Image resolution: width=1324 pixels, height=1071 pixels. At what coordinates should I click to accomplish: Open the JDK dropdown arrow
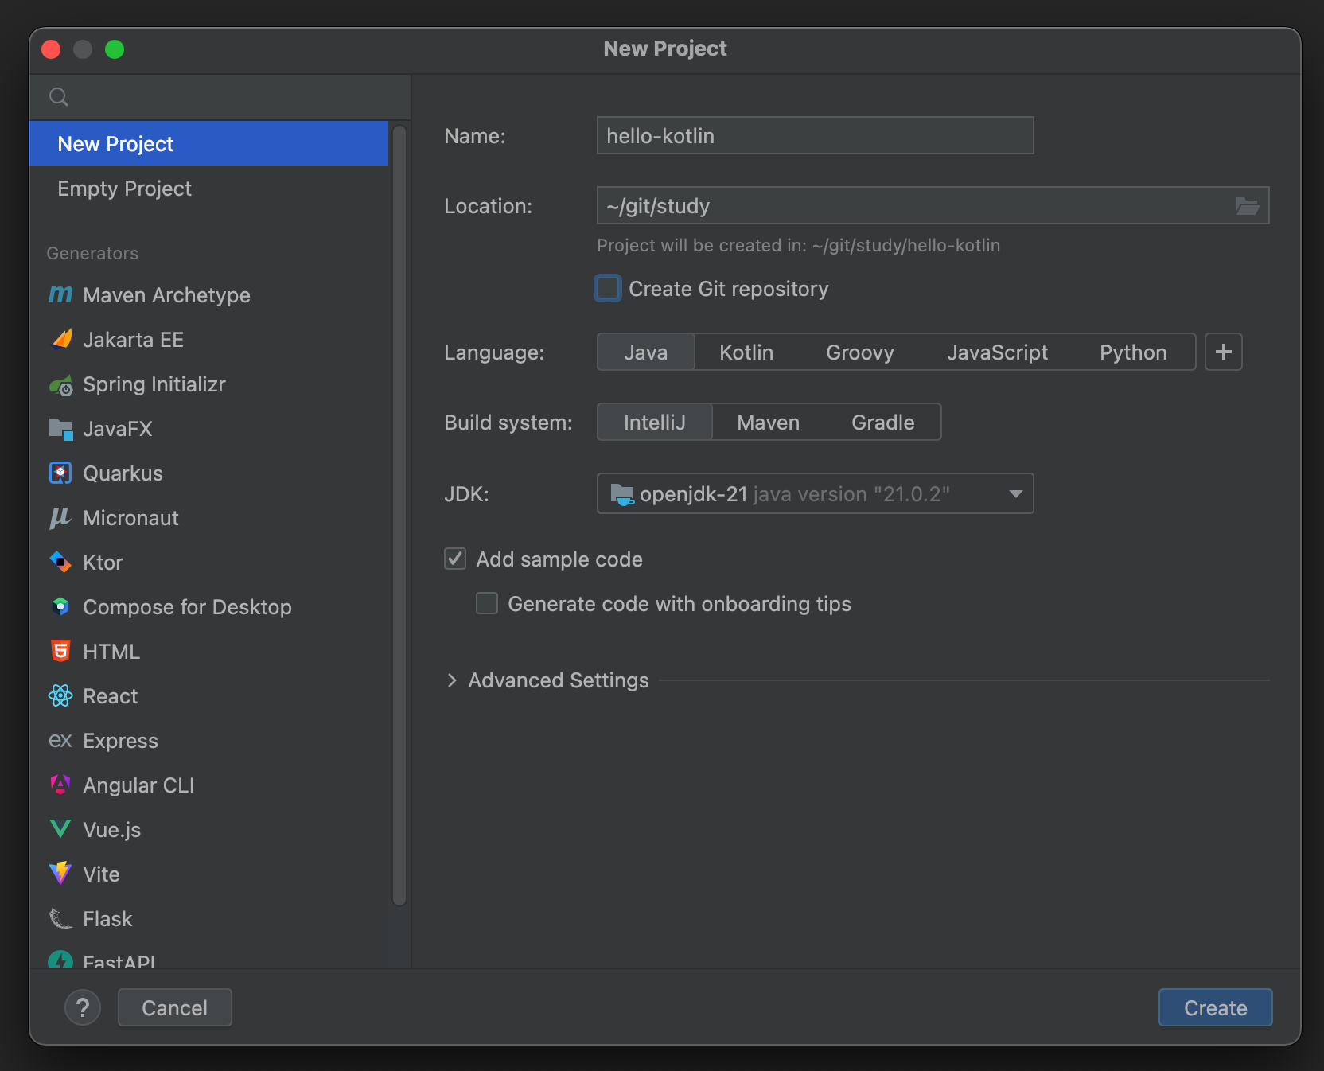click(1015, 494)
